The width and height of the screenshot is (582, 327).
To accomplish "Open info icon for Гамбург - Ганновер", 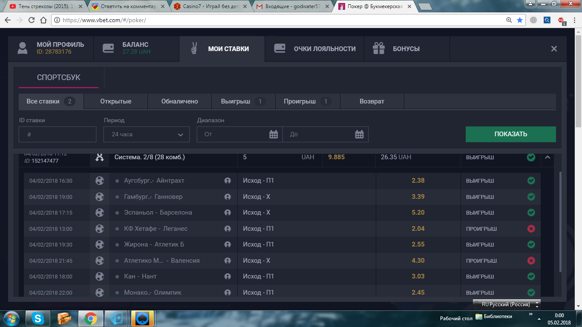I will pyautogui.click(x=228, y=197).
